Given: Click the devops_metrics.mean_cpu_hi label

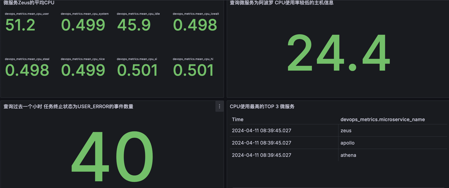Looking at the screenshot, I should [x=193, y=59].
